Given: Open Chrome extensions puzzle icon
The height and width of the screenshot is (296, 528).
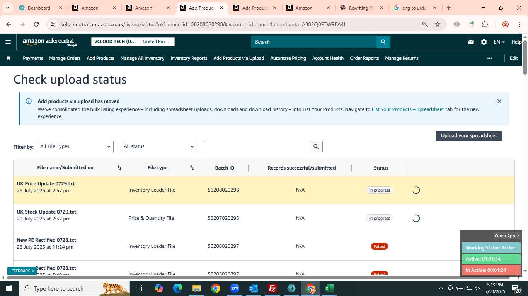Looking at the screenshot, I should coord(485,24).
